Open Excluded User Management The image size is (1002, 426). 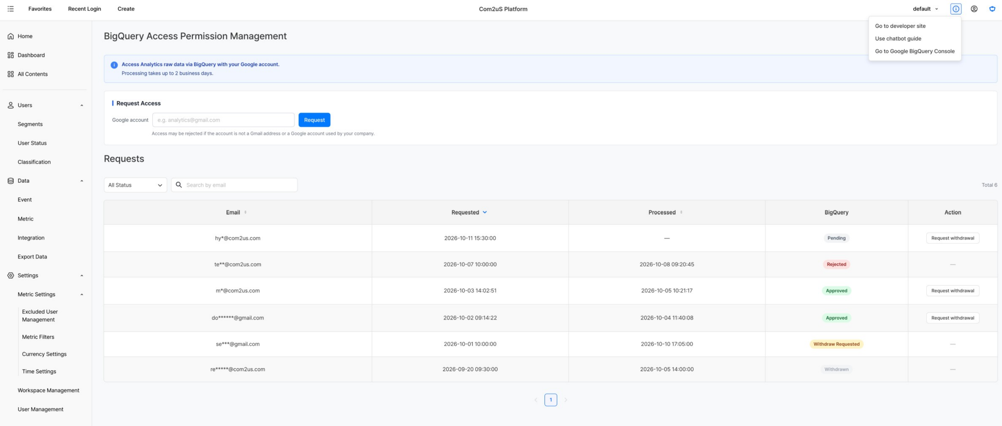pyautogui.click(x=40, y=316)
